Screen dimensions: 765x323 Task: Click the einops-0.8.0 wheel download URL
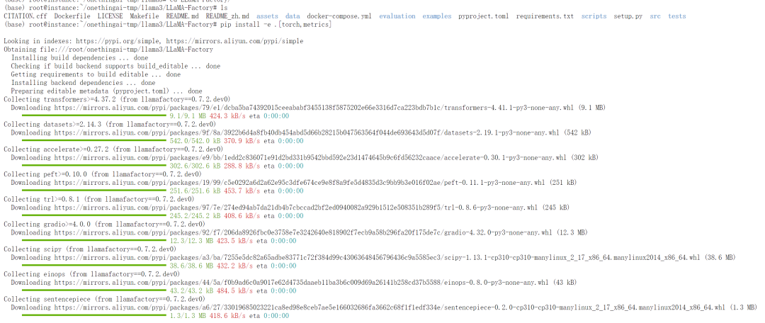[300, 281]
